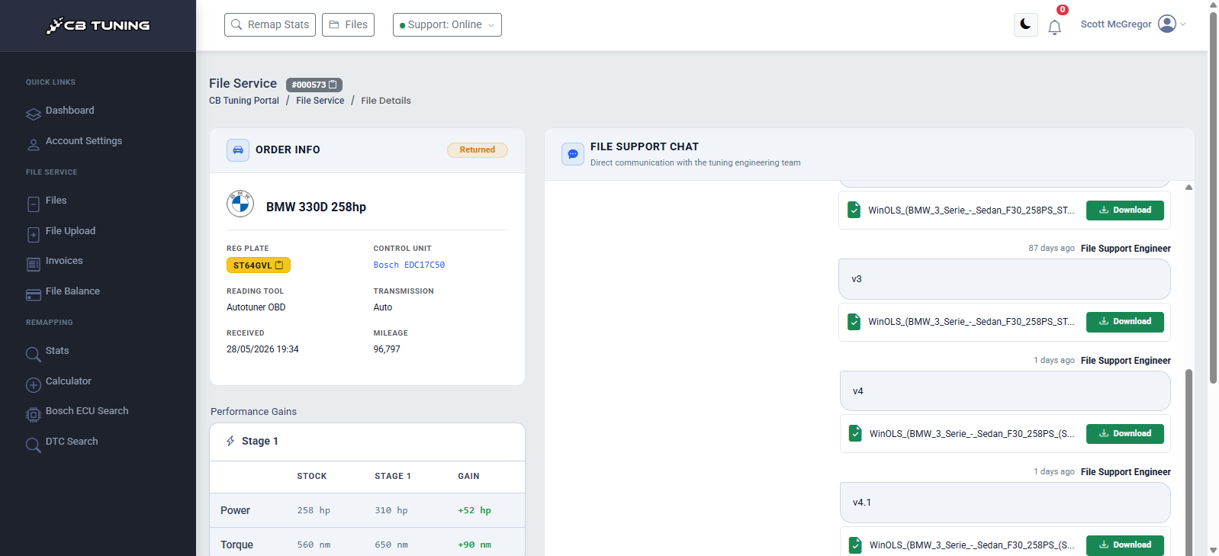This screenshot has height=556, width=1219.
Task: Open notifications bell
Action: click(1054, 27)
